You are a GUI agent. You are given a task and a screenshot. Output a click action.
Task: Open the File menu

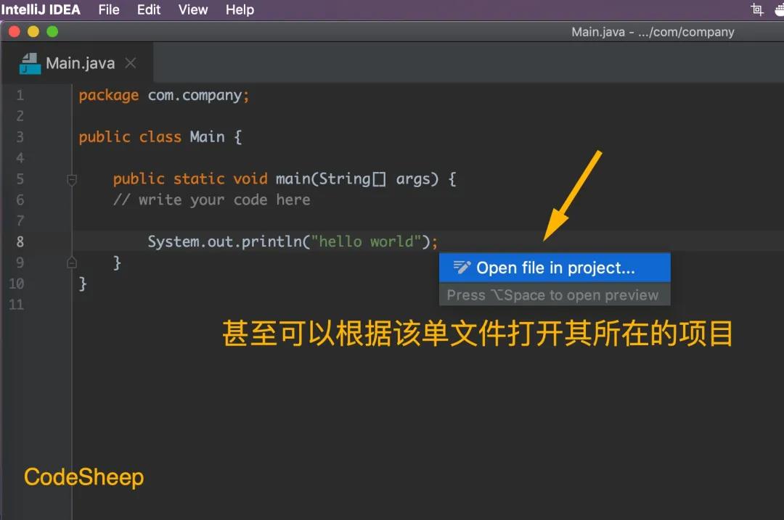click(x=108, y=9)
